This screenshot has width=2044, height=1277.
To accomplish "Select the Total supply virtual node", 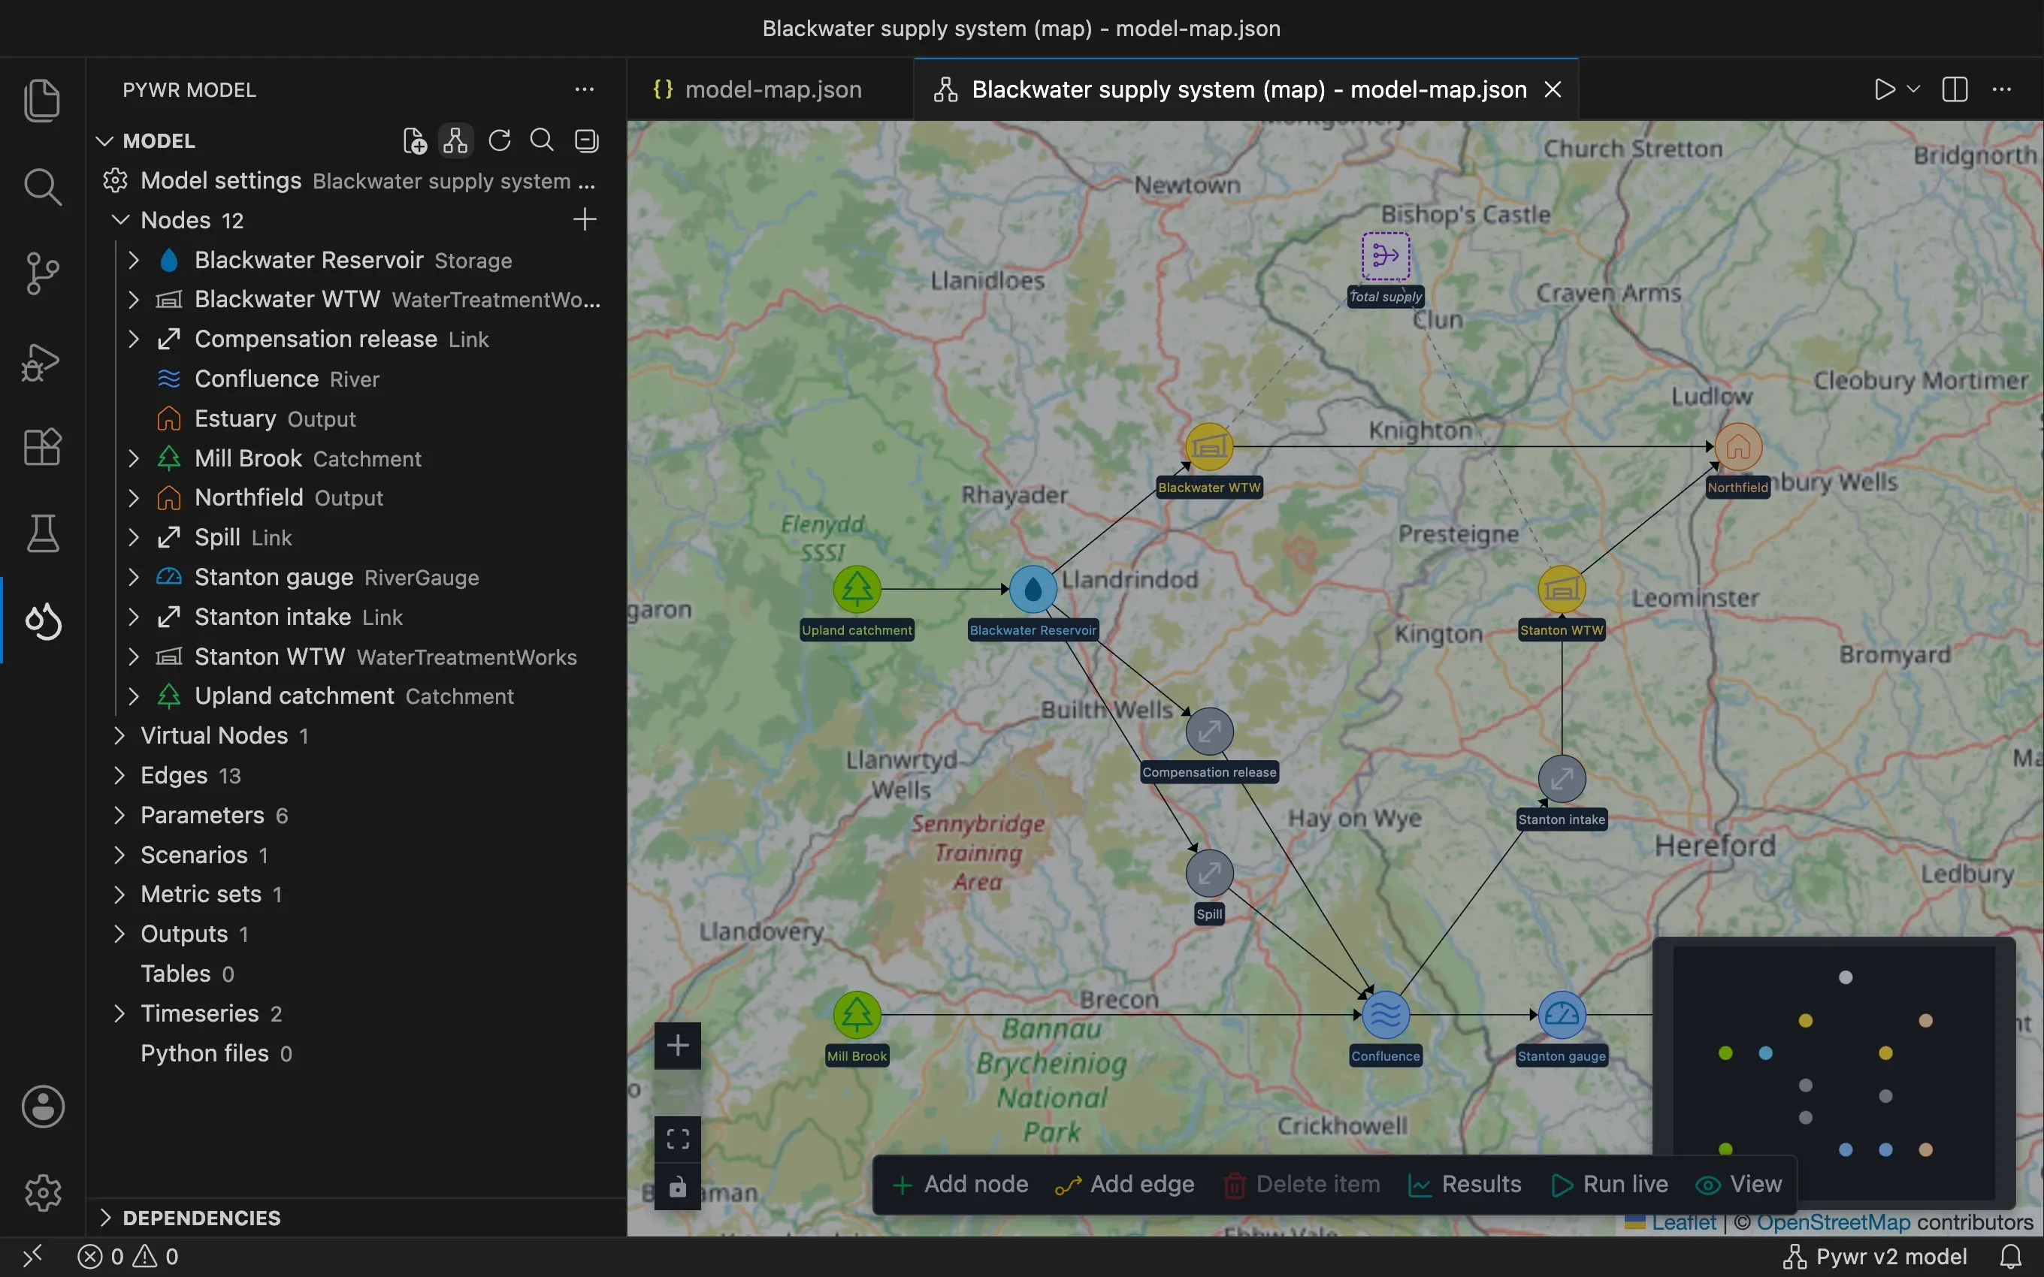I will (1385, 256).
